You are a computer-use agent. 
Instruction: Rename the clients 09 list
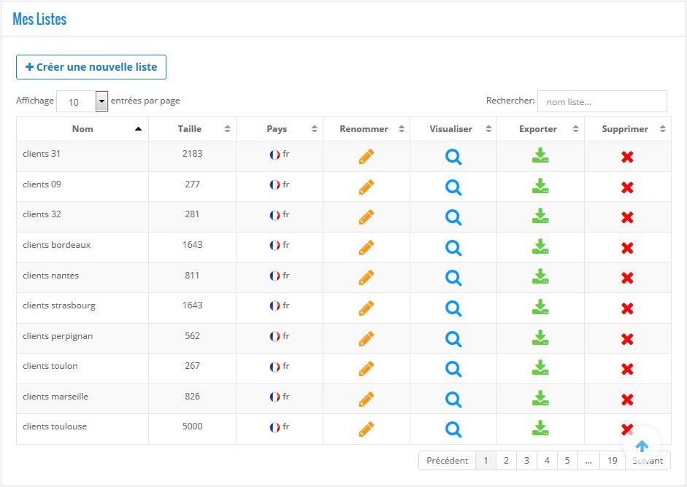[x=366, y=187]
